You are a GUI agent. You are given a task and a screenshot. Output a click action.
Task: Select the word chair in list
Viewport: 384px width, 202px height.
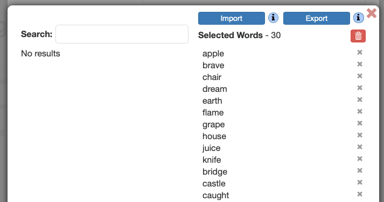[212, 77]
